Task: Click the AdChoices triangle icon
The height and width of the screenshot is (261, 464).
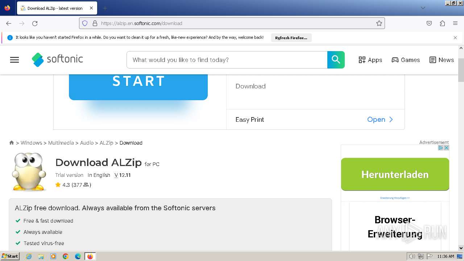Action: (x=441, y=148)
